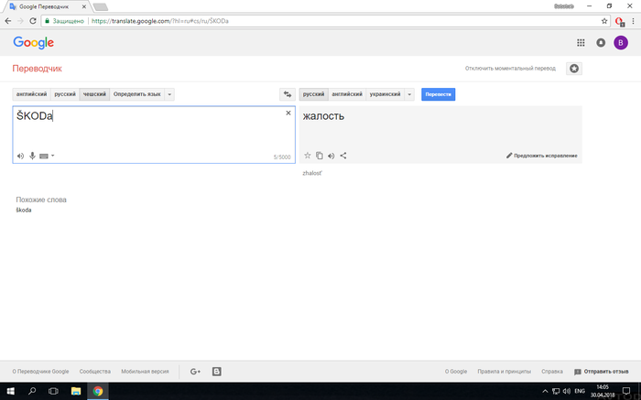The image size is (641, 400).
Task: Activate microphone voice input
Action: pyautogui.click(x=32, y=157)
